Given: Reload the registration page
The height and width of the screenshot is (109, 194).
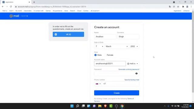Looking at the screenshot, I should tap(11, 7).
